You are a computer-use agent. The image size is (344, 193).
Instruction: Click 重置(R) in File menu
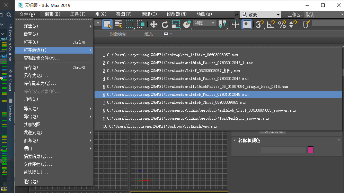[54, 34]
